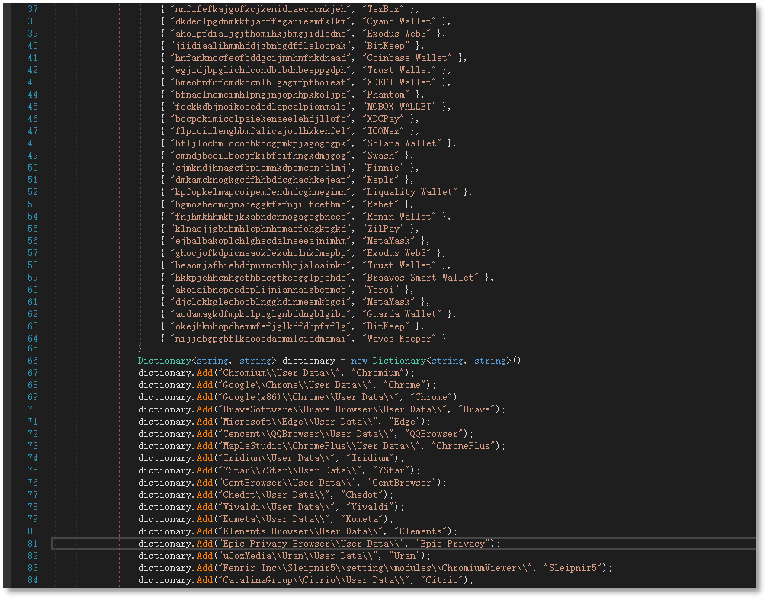Click line number 66 in the gutter
Viewport: 767px width, 600px height.
coord(33,361)
